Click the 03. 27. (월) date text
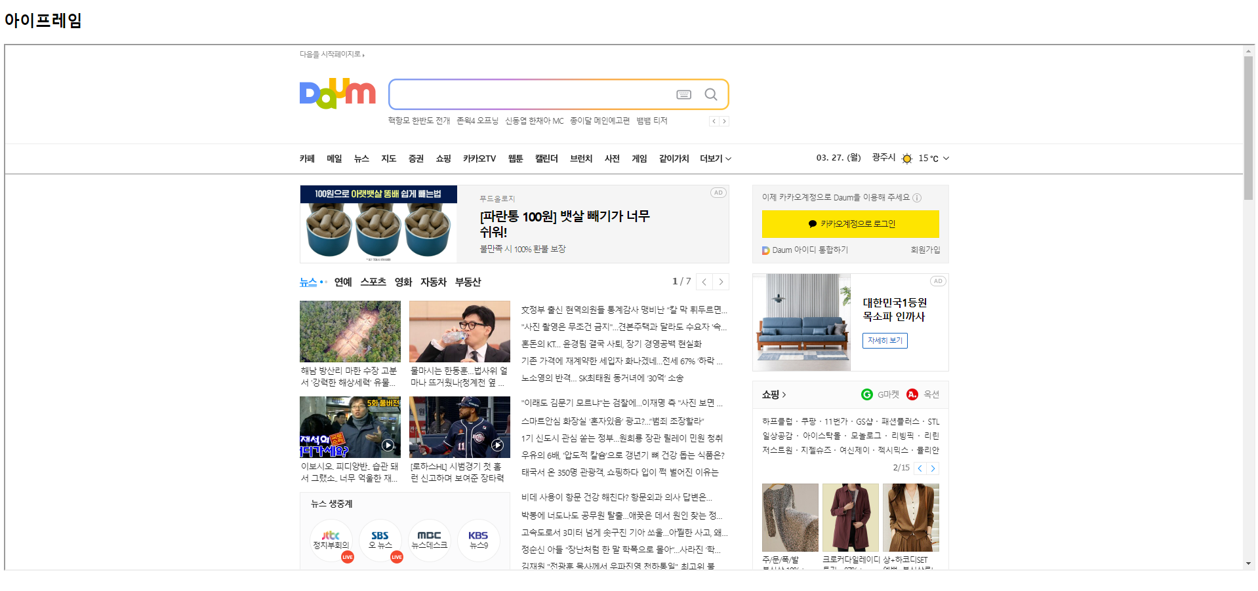Viewport: 1258px width, 591px height. point(838,158)
